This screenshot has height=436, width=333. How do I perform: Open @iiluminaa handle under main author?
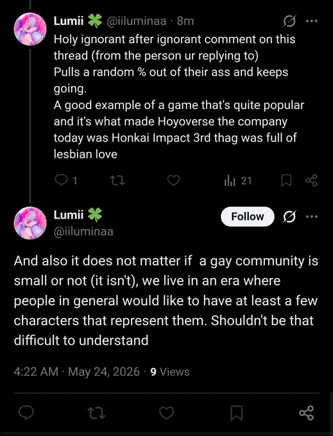(83, 231)
